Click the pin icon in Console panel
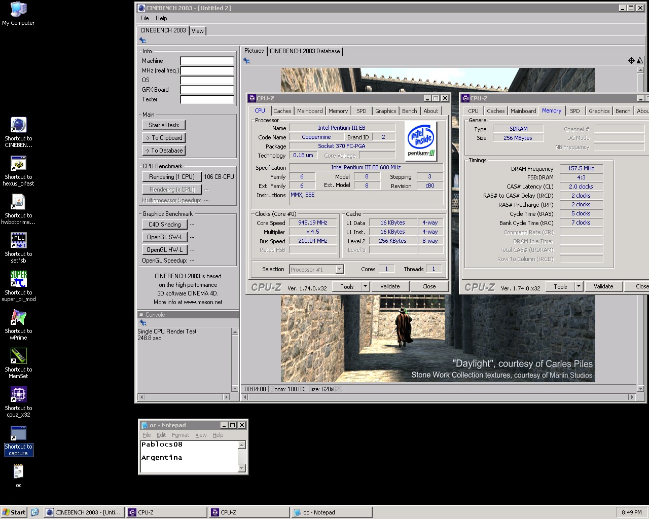 [142, 323]
